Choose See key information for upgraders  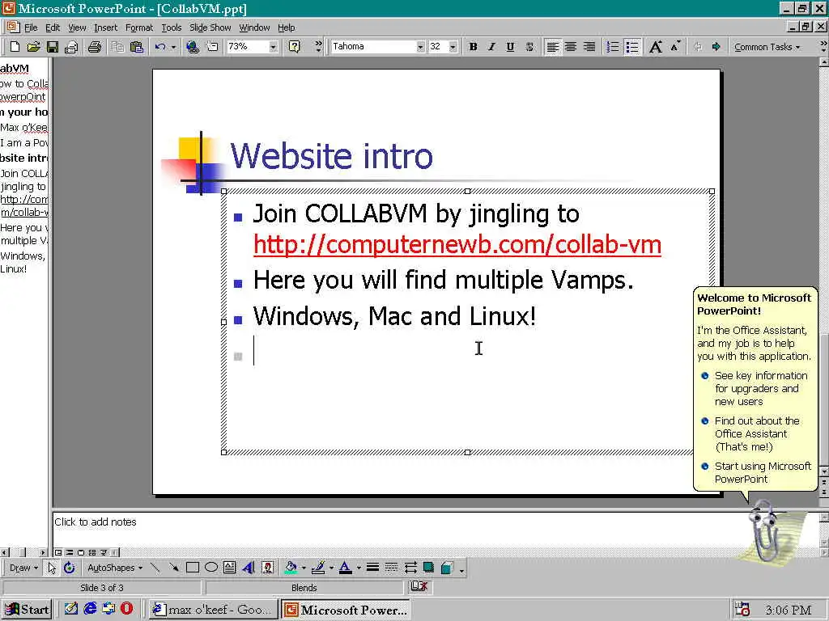coord(761,388)
